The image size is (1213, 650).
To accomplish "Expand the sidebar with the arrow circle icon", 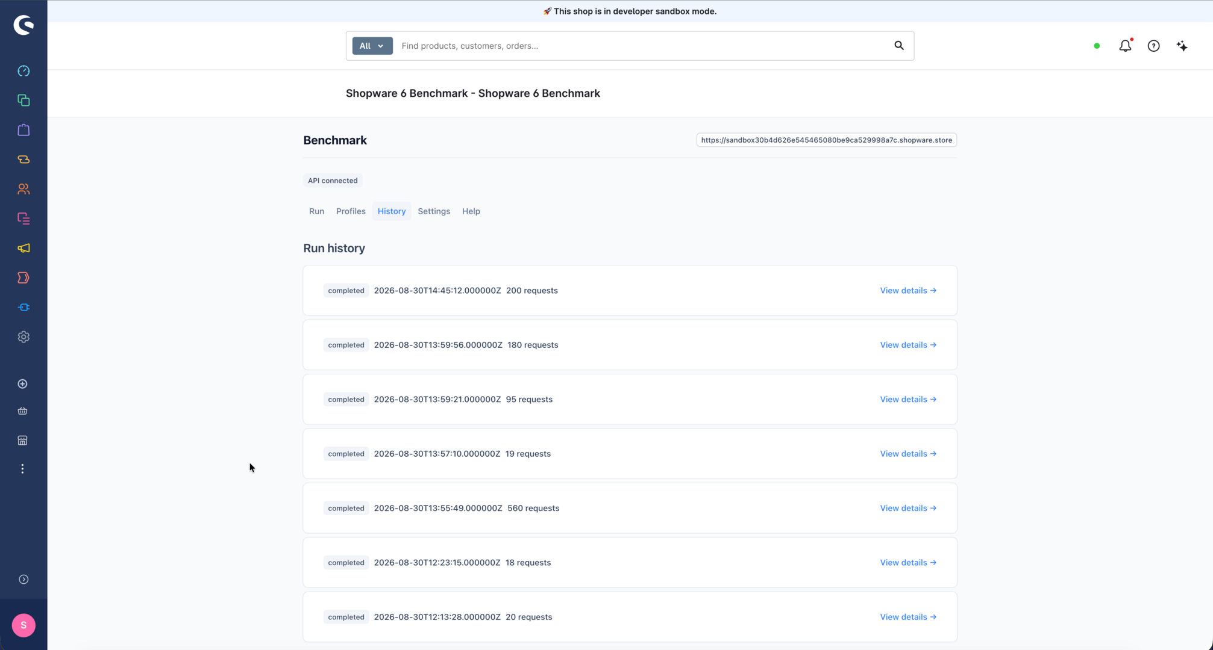I will coord(24,580).
